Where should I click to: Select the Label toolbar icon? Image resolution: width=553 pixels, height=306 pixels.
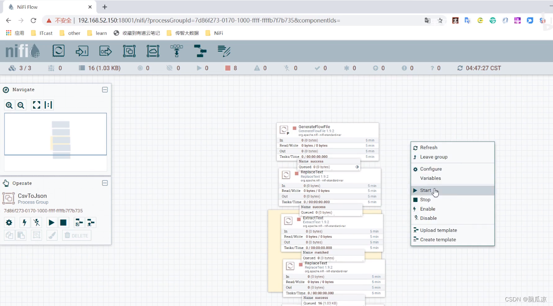[224, 51]
